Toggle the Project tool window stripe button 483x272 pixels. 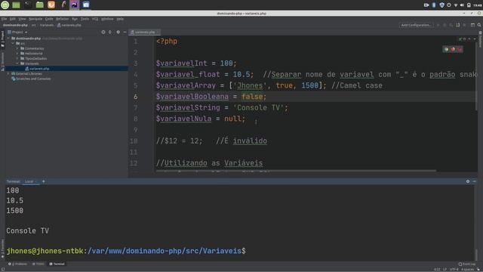tap(2, 39)
